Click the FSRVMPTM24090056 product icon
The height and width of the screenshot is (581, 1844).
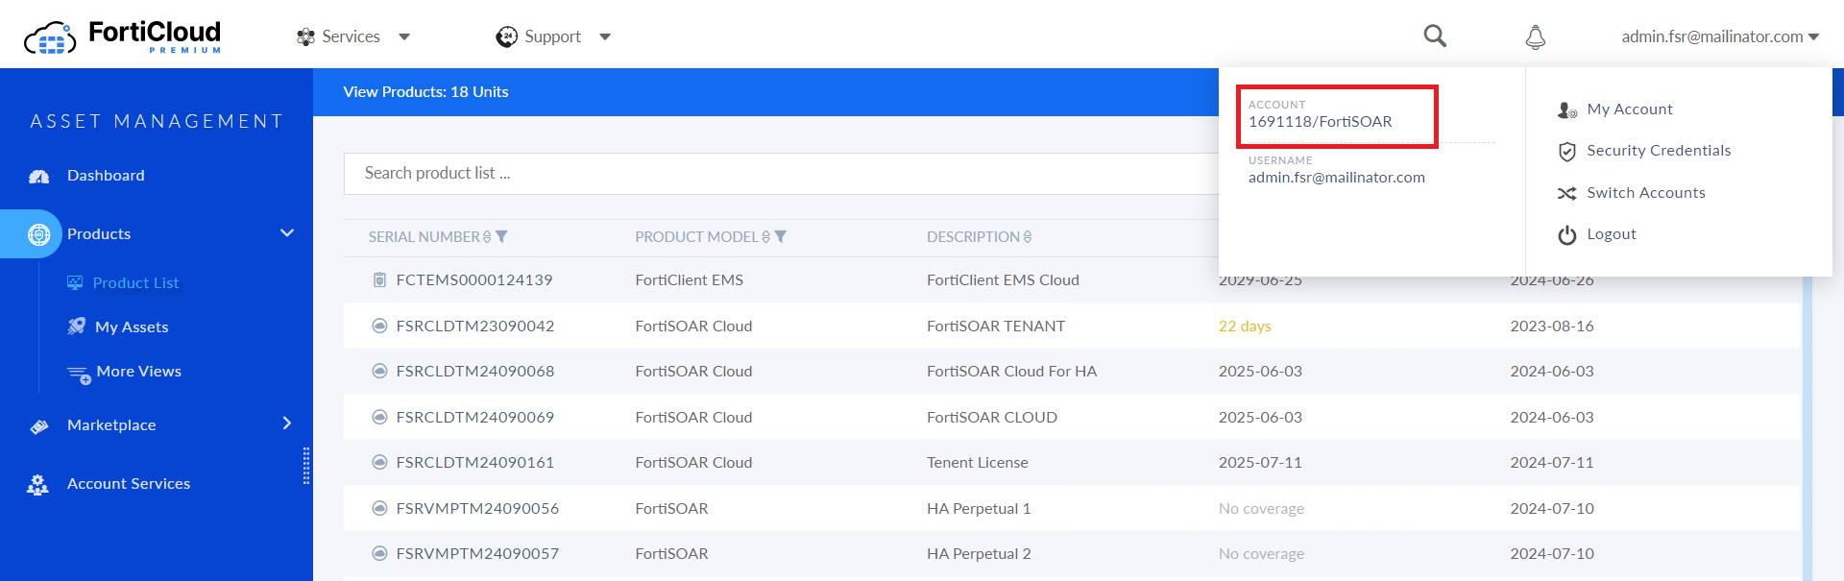pos(379,508)
